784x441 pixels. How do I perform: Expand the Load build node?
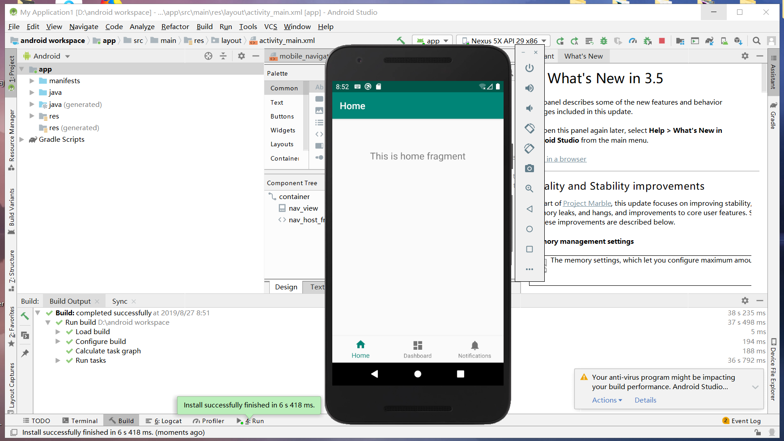click(58, 331)
